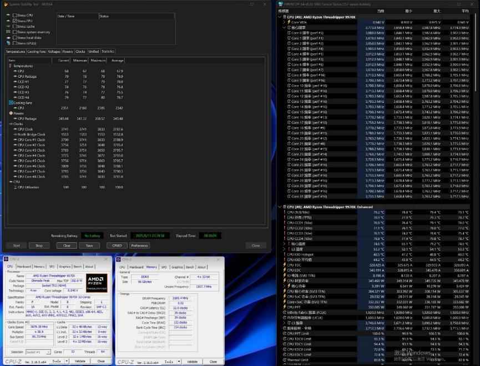Screen dimensions: 480x366
Task: Click the thermometer icon for CPU (Tctl/Tdie)
Action: [284, 212]
